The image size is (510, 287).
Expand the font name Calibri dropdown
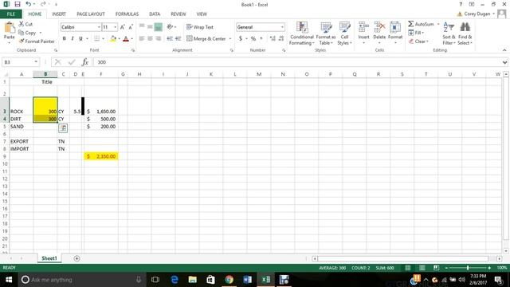[x=99, y=27]
